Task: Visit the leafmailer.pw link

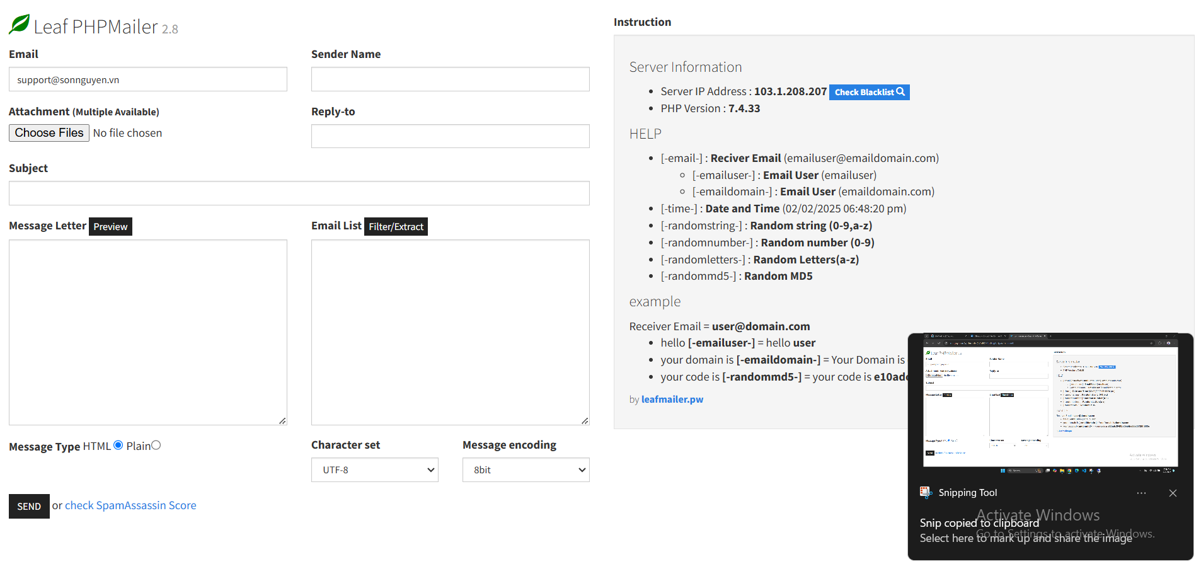Action: click(672, 400)
